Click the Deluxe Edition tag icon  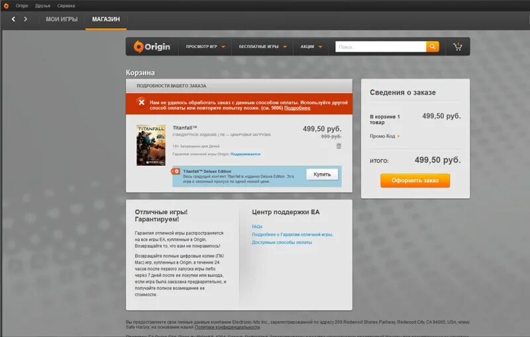(x=176, y=171)
